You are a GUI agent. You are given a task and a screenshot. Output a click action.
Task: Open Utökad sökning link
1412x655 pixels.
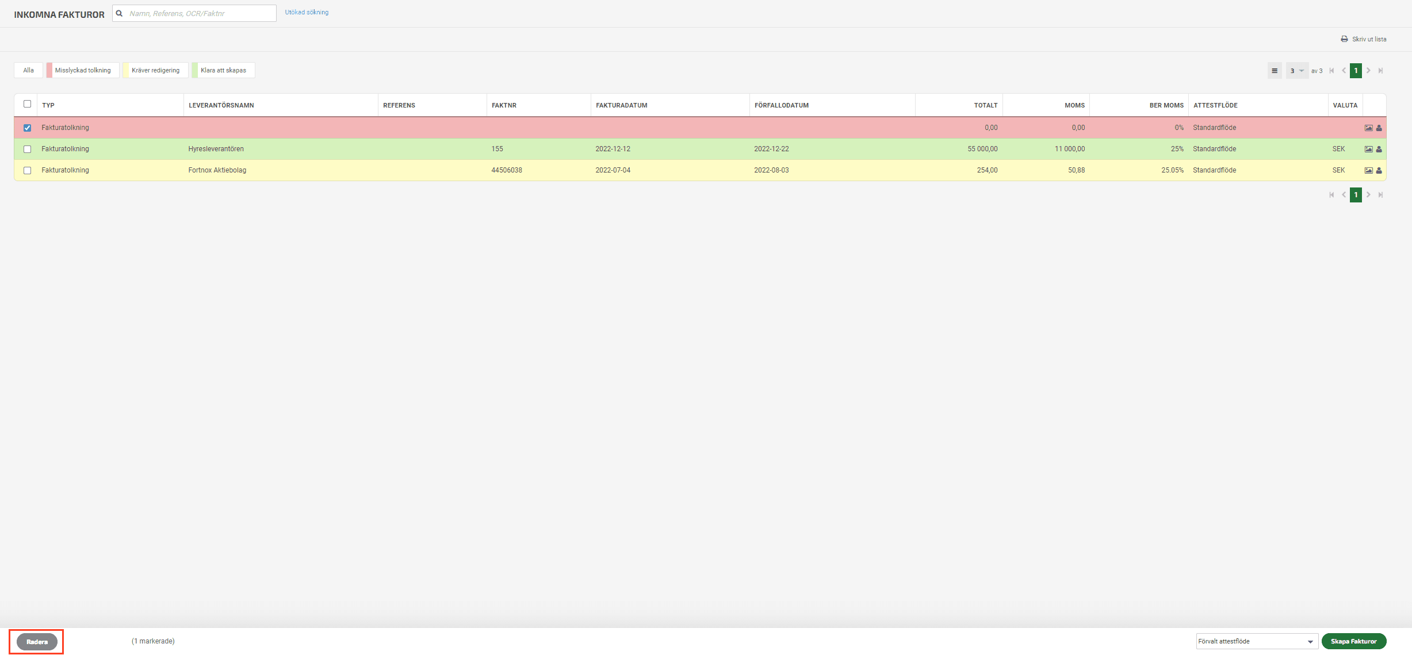307,12
